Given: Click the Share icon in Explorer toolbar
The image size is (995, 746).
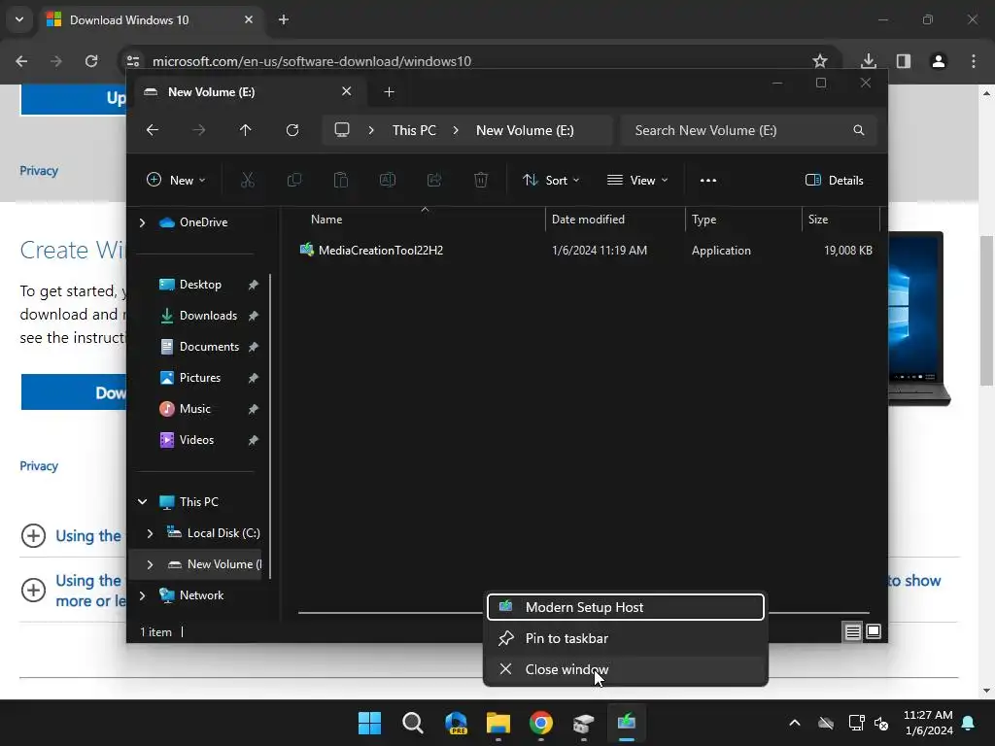Looking at the screenshot, I should [x=434, y=180].
